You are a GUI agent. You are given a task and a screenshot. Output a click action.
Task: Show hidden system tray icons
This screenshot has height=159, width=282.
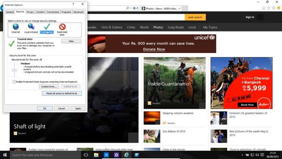point(242,155)
